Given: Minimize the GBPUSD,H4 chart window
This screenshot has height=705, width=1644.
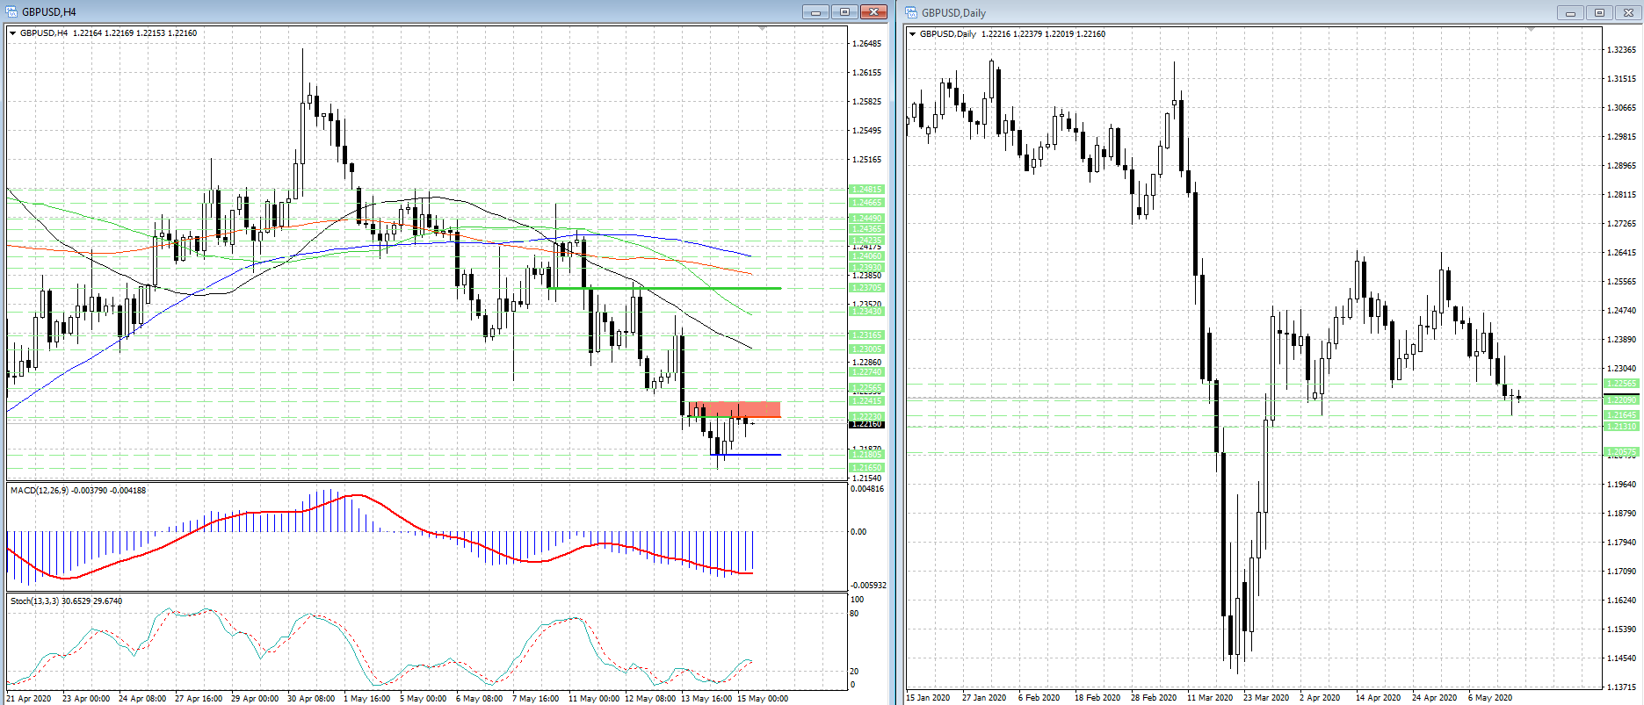Looking at the screenshot, I should point(815,12).
